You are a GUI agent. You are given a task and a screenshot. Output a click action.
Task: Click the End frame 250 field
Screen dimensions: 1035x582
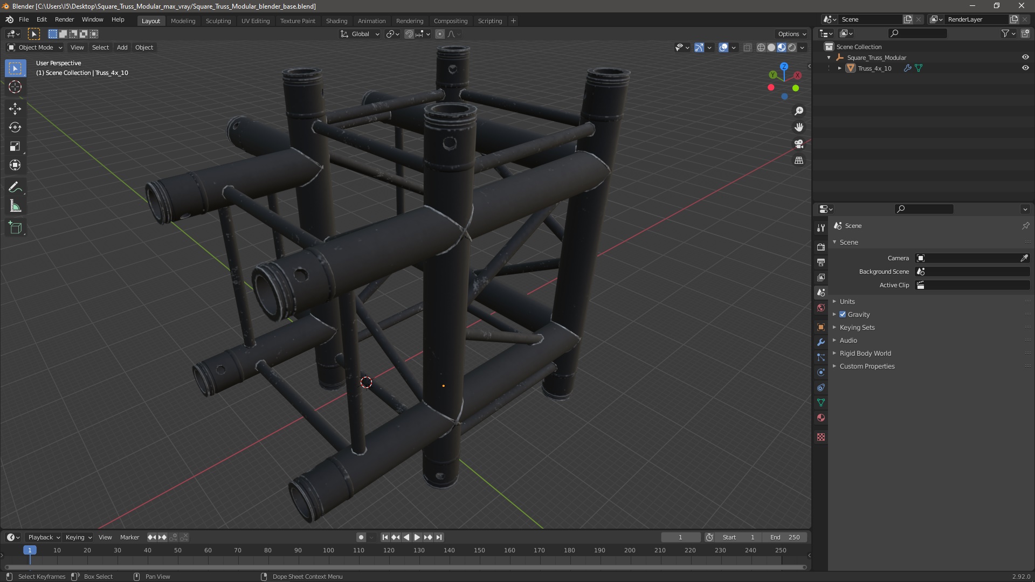click(x=785, y=537)
